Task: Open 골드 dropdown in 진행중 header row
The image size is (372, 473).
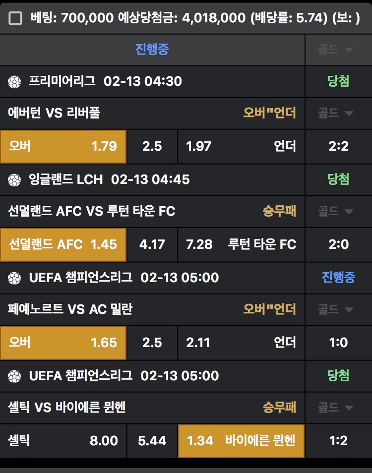Action: [x=338, y=50]
